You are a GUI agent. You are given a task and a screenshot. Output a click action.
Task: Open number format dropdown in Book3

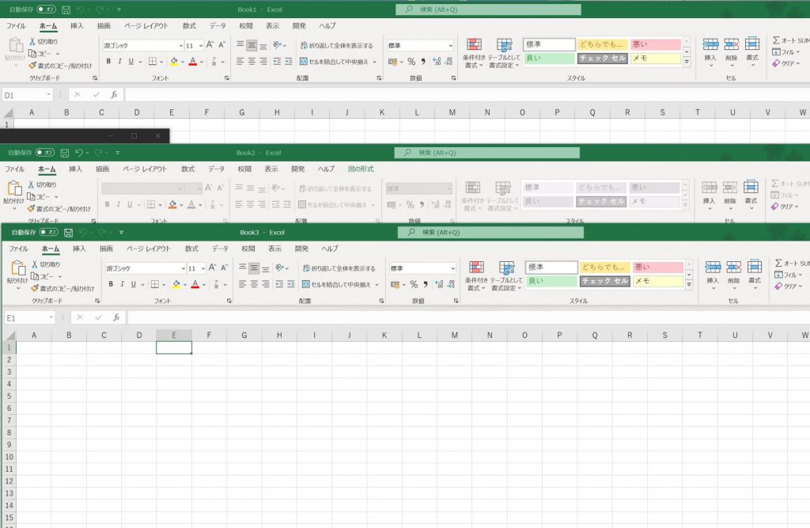(x=452, y=268)
